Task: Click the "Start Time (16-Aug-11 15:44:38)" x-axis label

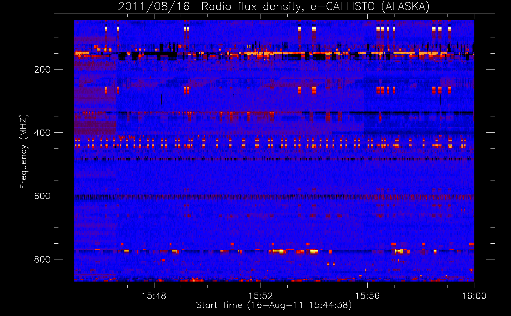Action: coord(274,305)
